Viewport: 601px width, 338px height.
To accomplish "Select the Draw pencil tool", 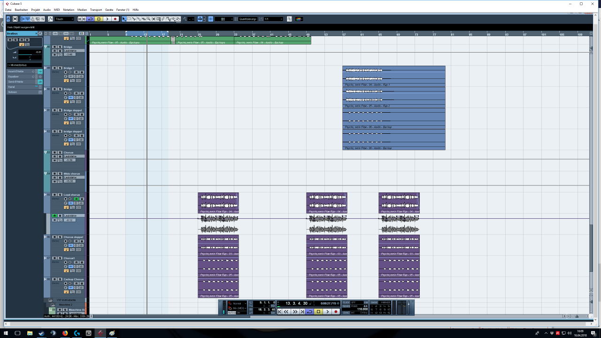I will coord(163,19).
